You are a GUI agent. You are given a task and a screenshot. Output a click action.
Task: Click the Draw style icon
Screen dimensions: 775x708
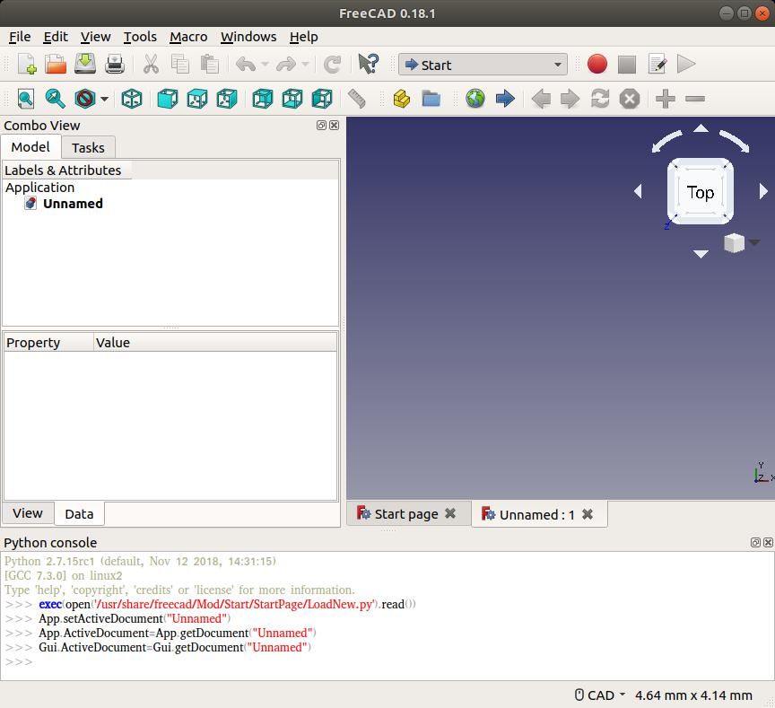85,99
